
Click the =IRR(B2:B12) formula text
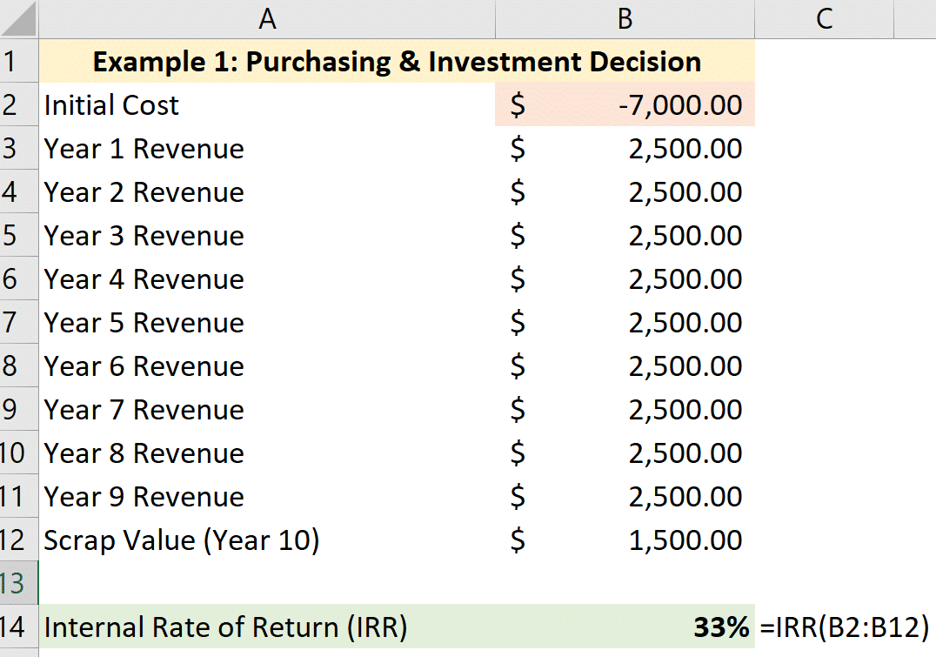844,627
